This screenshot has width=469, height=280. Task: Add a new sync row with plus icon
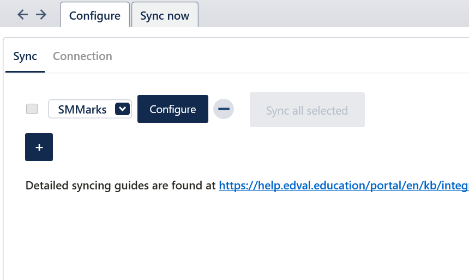(39, 147)
